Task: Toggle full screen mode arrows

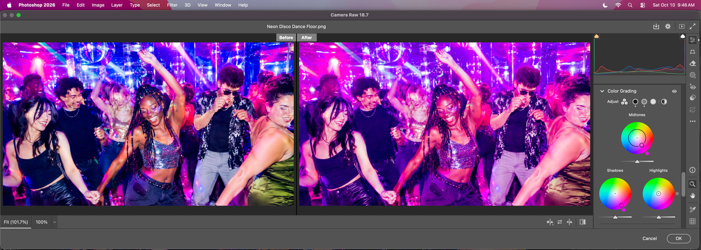Action: coord(693,27)
